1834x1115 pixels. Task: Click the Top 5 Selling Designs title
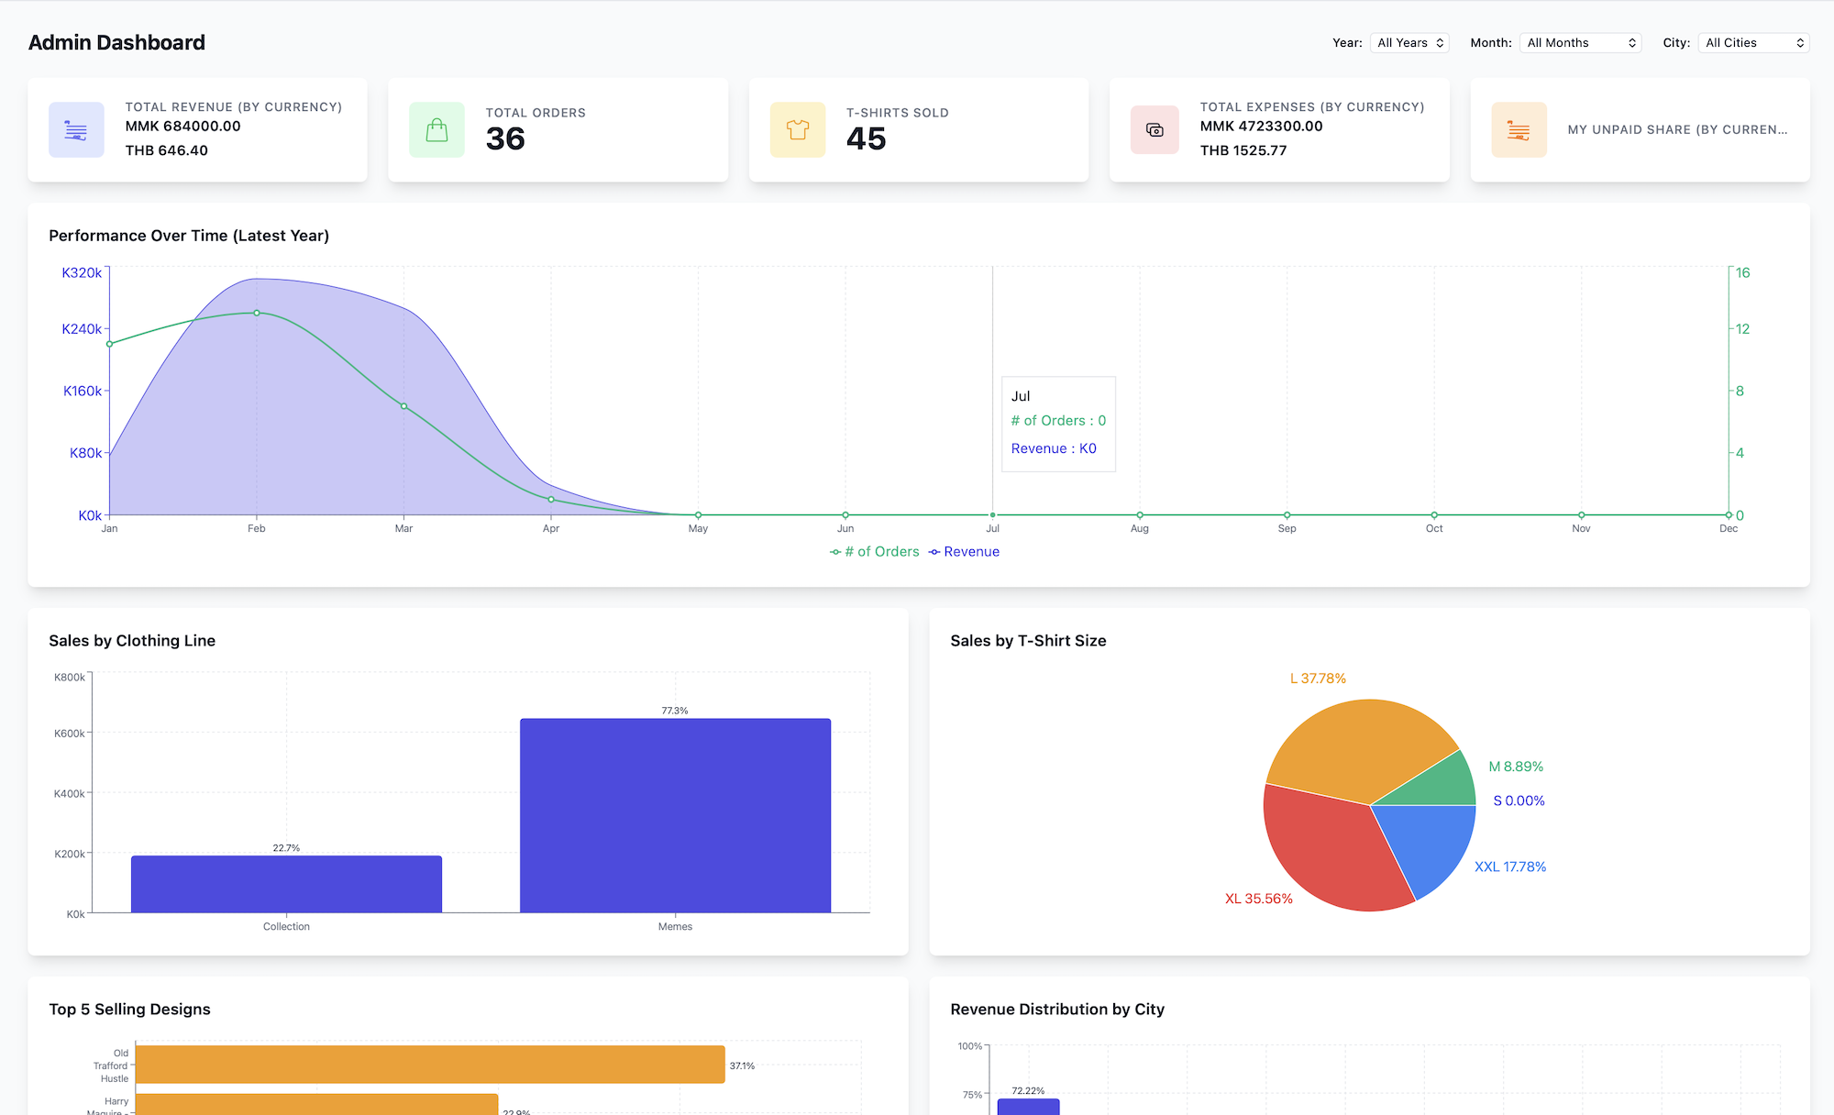click(x=129, y=1010)
